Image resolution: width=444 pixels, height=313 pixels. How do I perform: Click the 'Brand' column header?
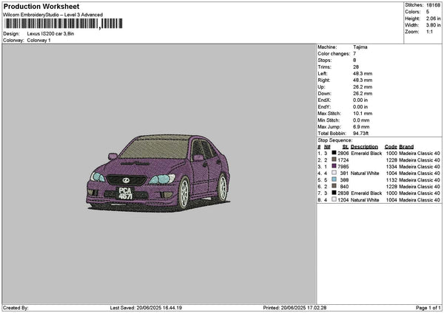[x=406, y=147]
